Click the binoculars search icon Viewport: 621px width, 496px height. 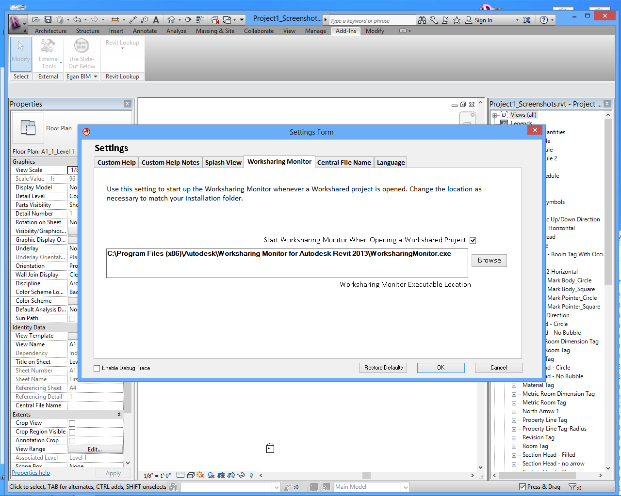tap(422, 20)
